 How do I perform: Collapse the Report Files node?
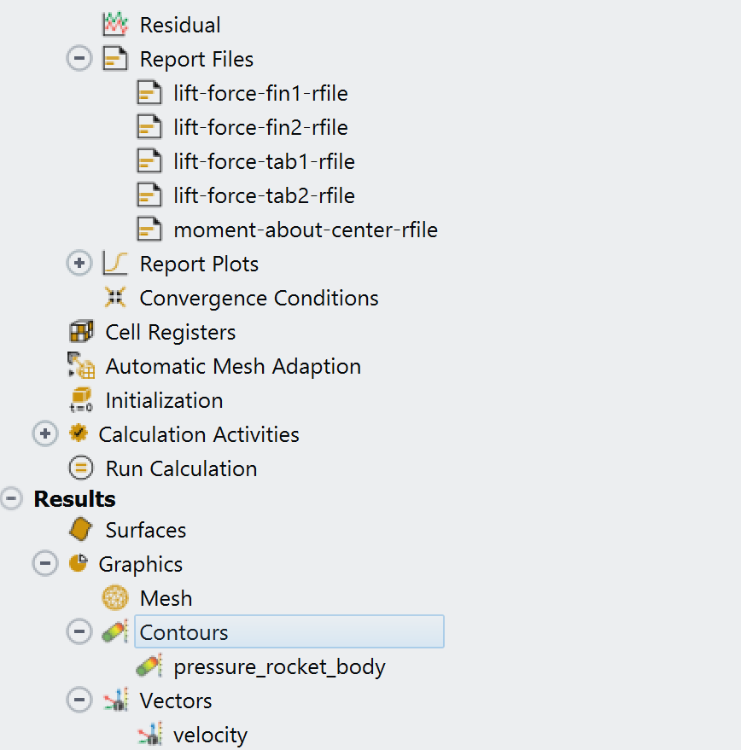pyautogui.click(x=79, y=59)
